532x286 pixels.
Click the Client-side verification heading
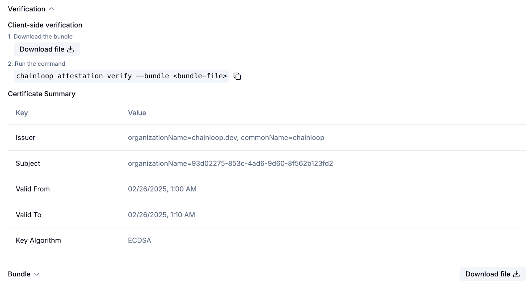click(x=45, y=25)
